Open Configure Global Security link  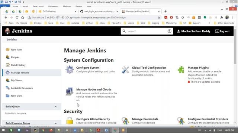[x=93, y=119]
